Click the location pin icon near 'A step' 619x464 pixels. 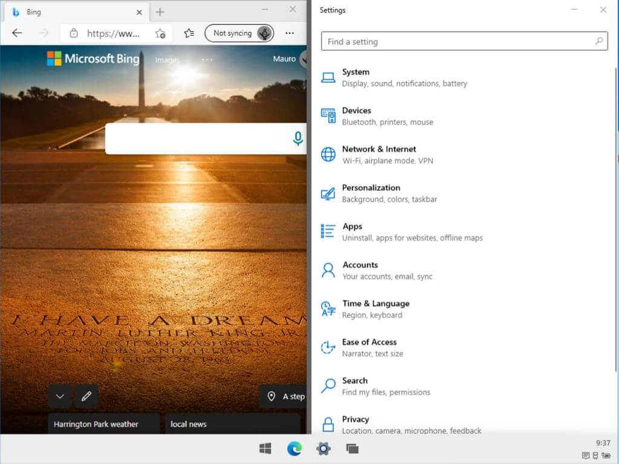point(271,396)
